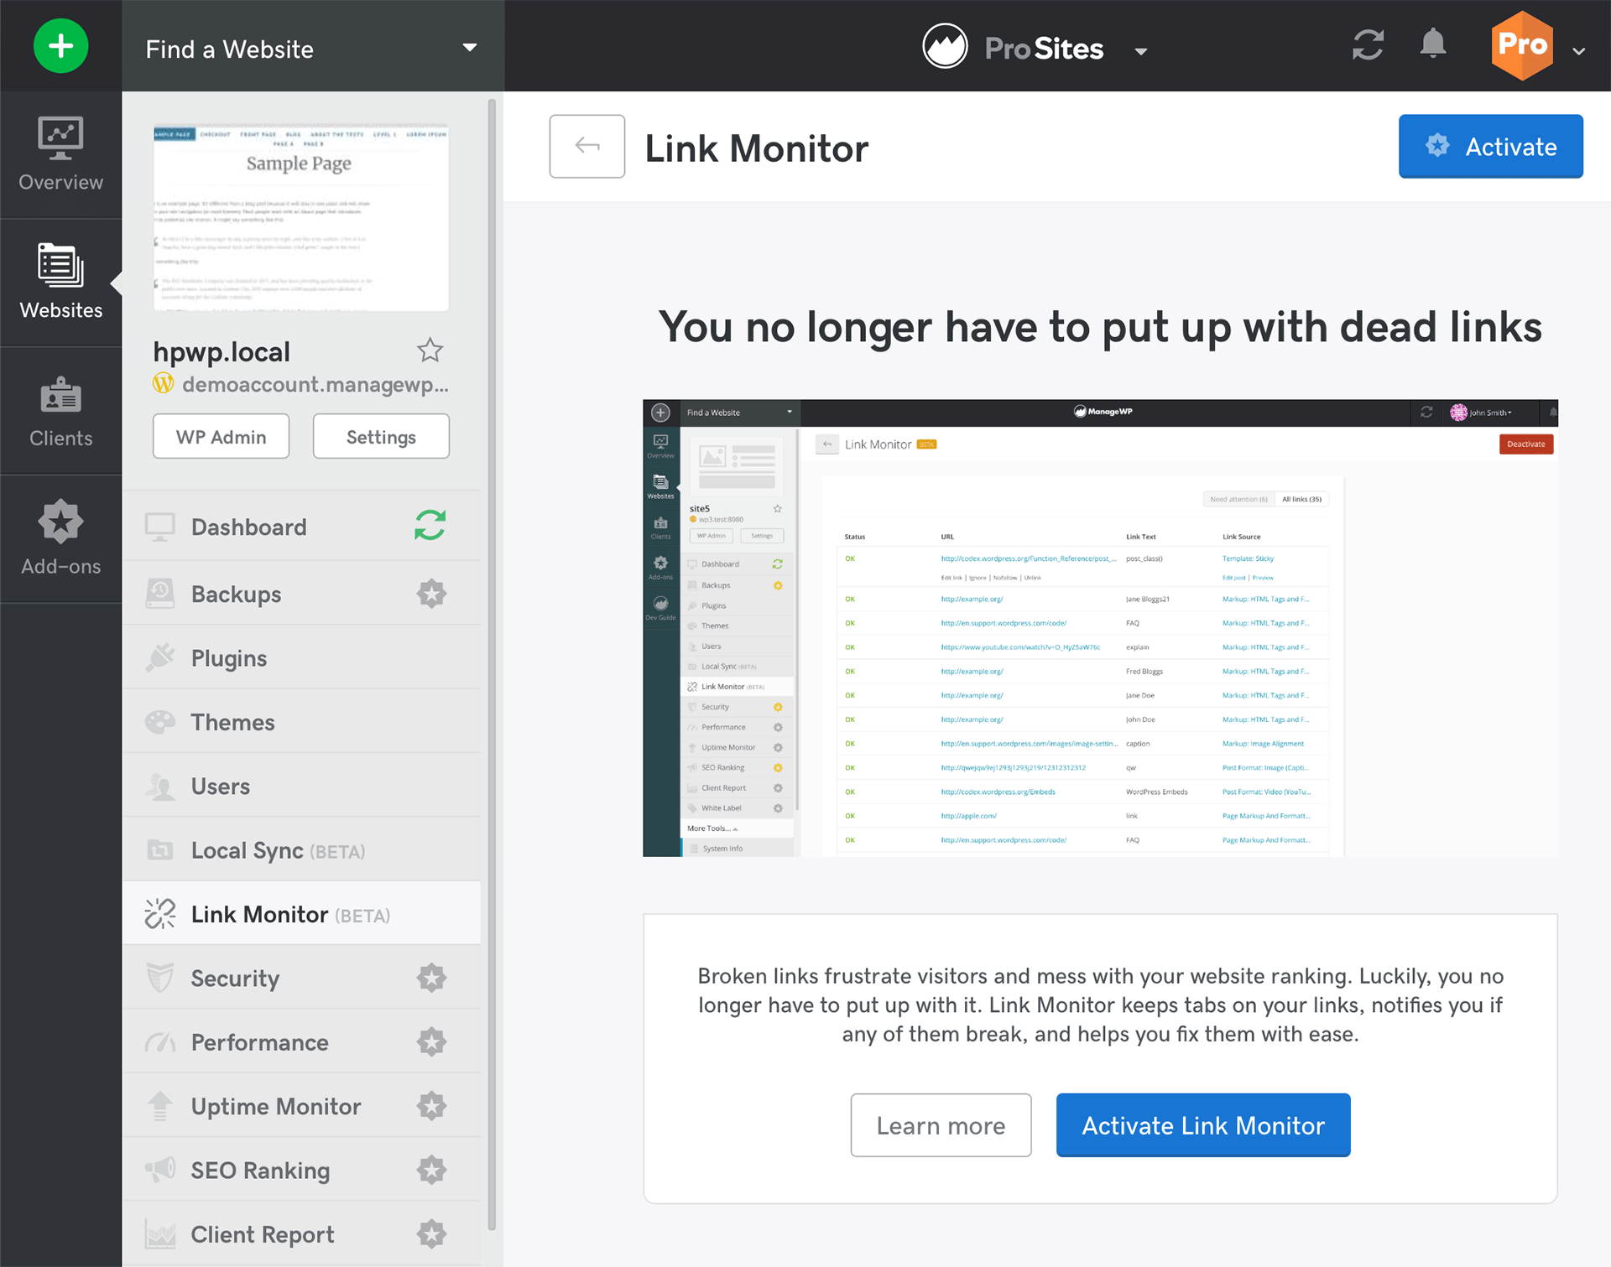Select Link Monitor (BETA) menu item
Viewport: 1611px width, 1267px height.
pos(301,913)
